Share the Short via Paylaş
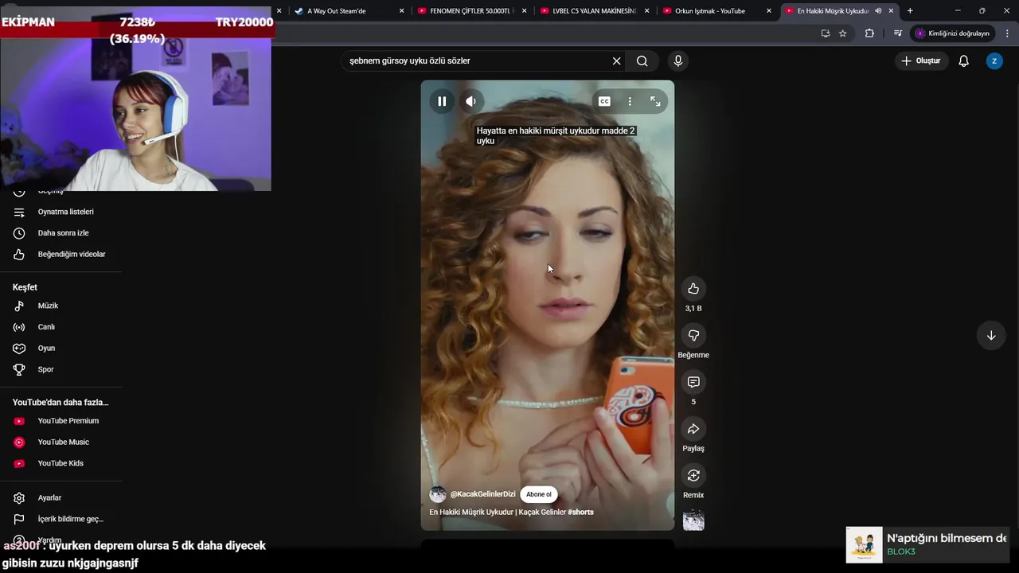Viewport: 1019px width, 573px height. [x=693, y=429]
